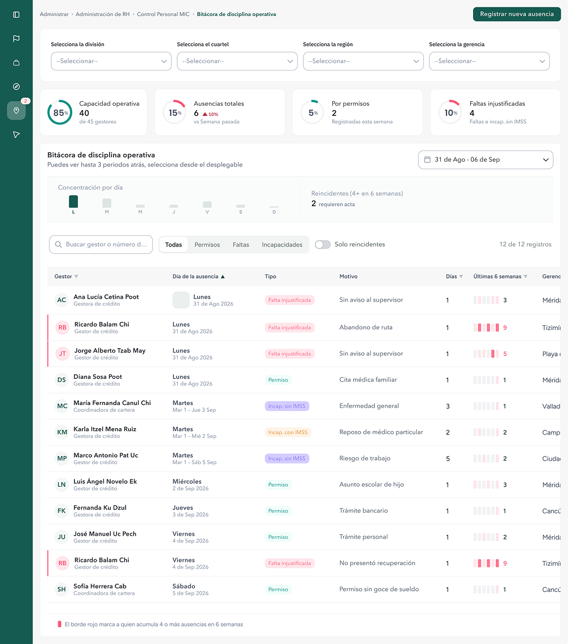
Task: Click the L day bar in Concentración por día
Action: tap(73, 202)
